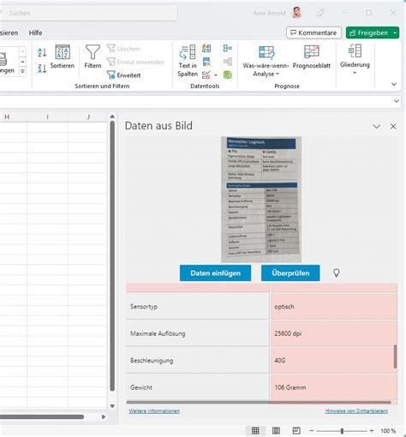
Task: Switch to Normal view in the status bar
Action: click(x=255, y=430)
